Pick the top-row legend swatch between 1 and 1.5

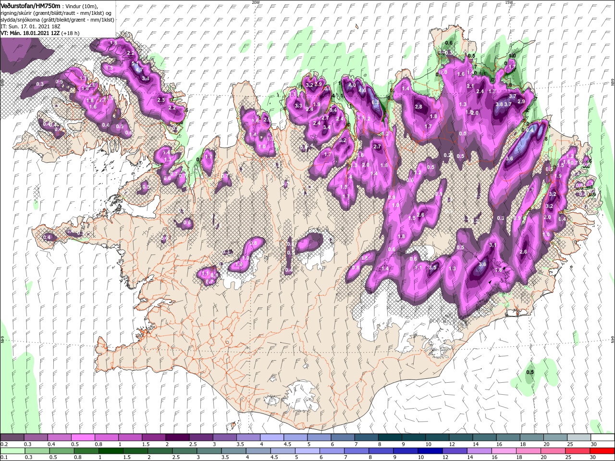(x=130, y=437)
